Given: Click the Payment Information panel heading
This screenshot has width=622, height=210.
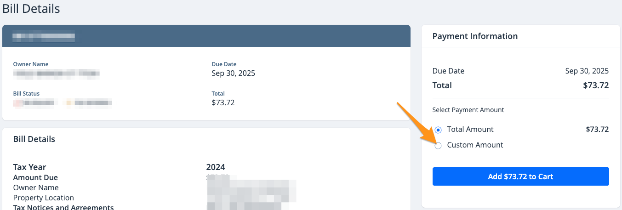Looking at the screenshot, I should click(475, 36).
